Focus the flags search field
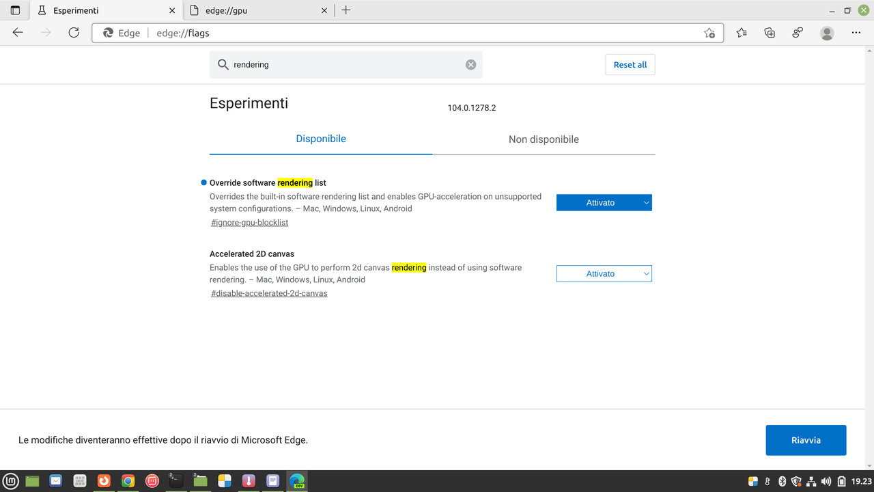The height and width of the screenshot is (492, 874). [x=346, y=65]
